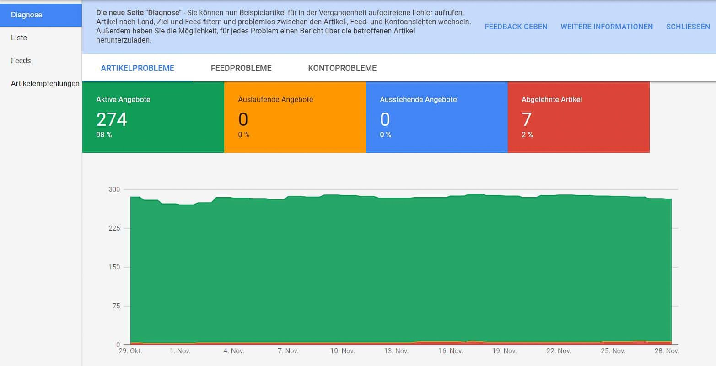
Task: Click the FEEDBACK GEBEN link
Action: 516,27
